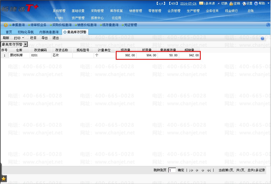Screen dimensions: 271x184
Task: Open 系统管理 menu
Action: (59, 11)
